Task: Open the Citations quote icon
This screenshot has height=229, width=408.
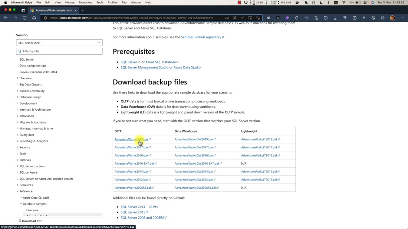Action: click(x=364, y=18)
